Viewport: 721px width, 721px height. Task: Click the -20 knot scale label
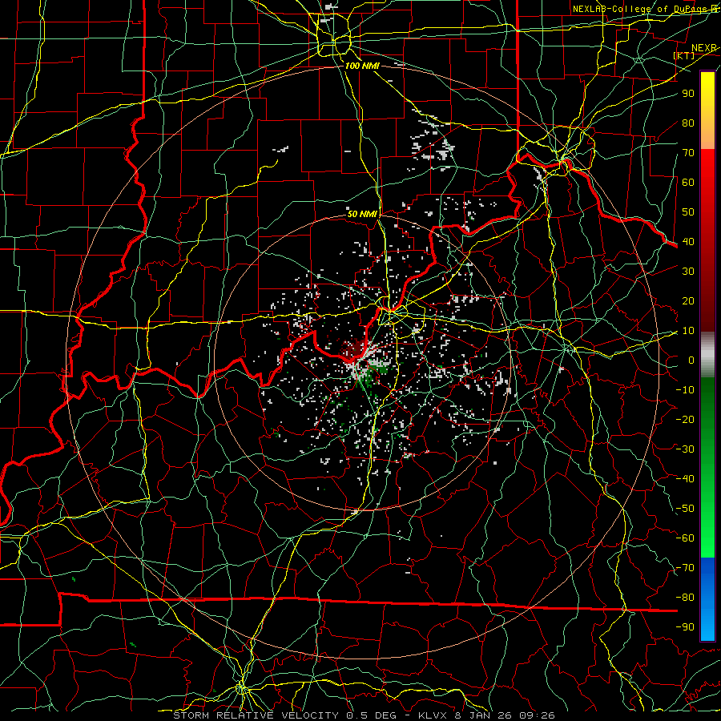[685, 419]
